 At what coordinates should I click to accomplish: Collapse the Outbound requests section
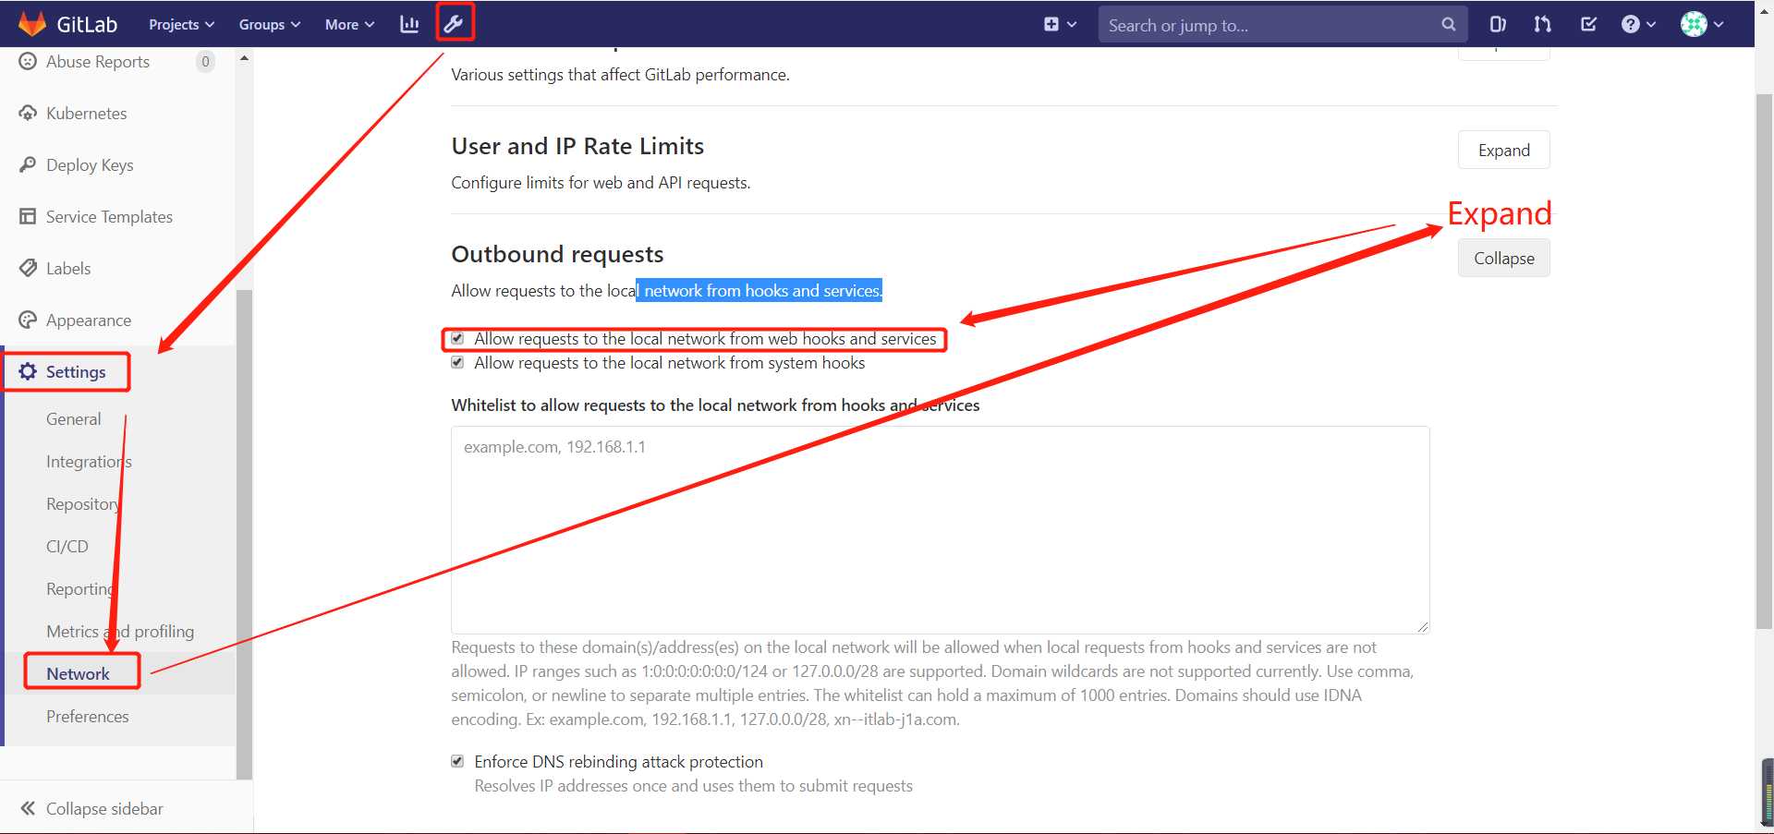pos(1503,258)
